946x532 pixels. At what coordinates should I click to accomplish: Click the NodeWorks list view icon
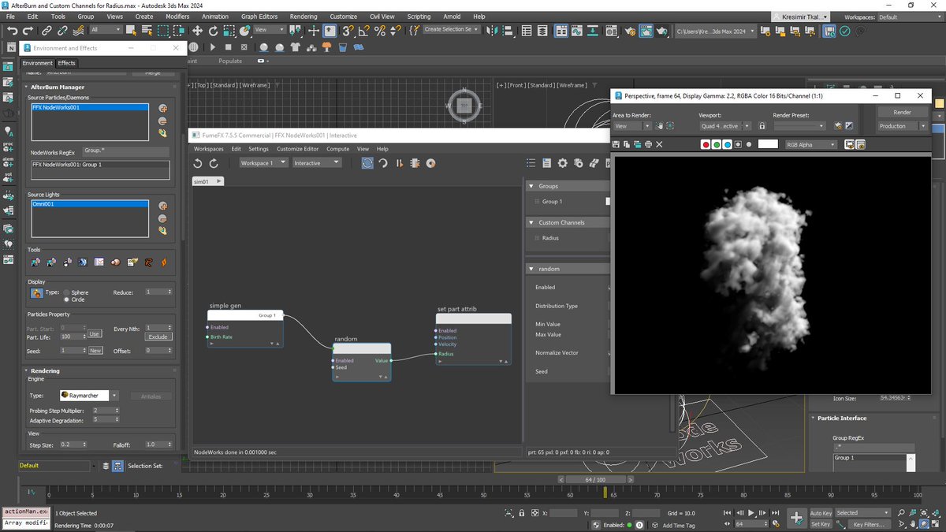532,163
